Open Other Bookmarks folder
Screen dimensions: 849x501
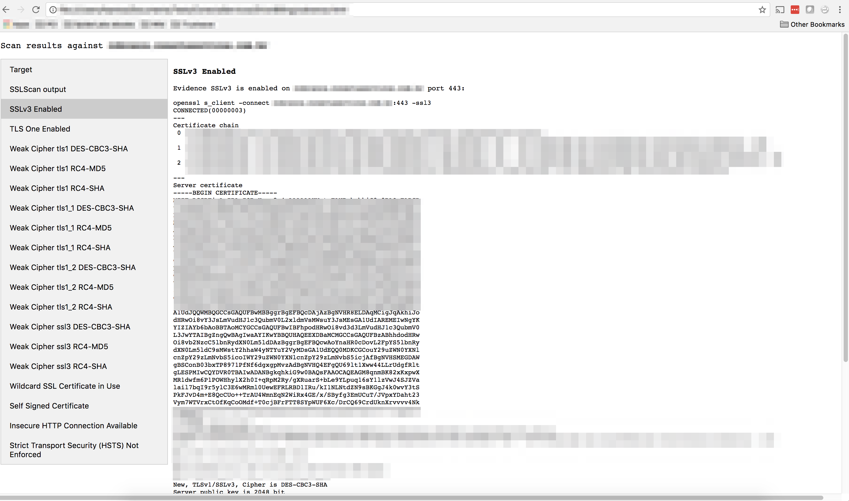click(812, 24)
